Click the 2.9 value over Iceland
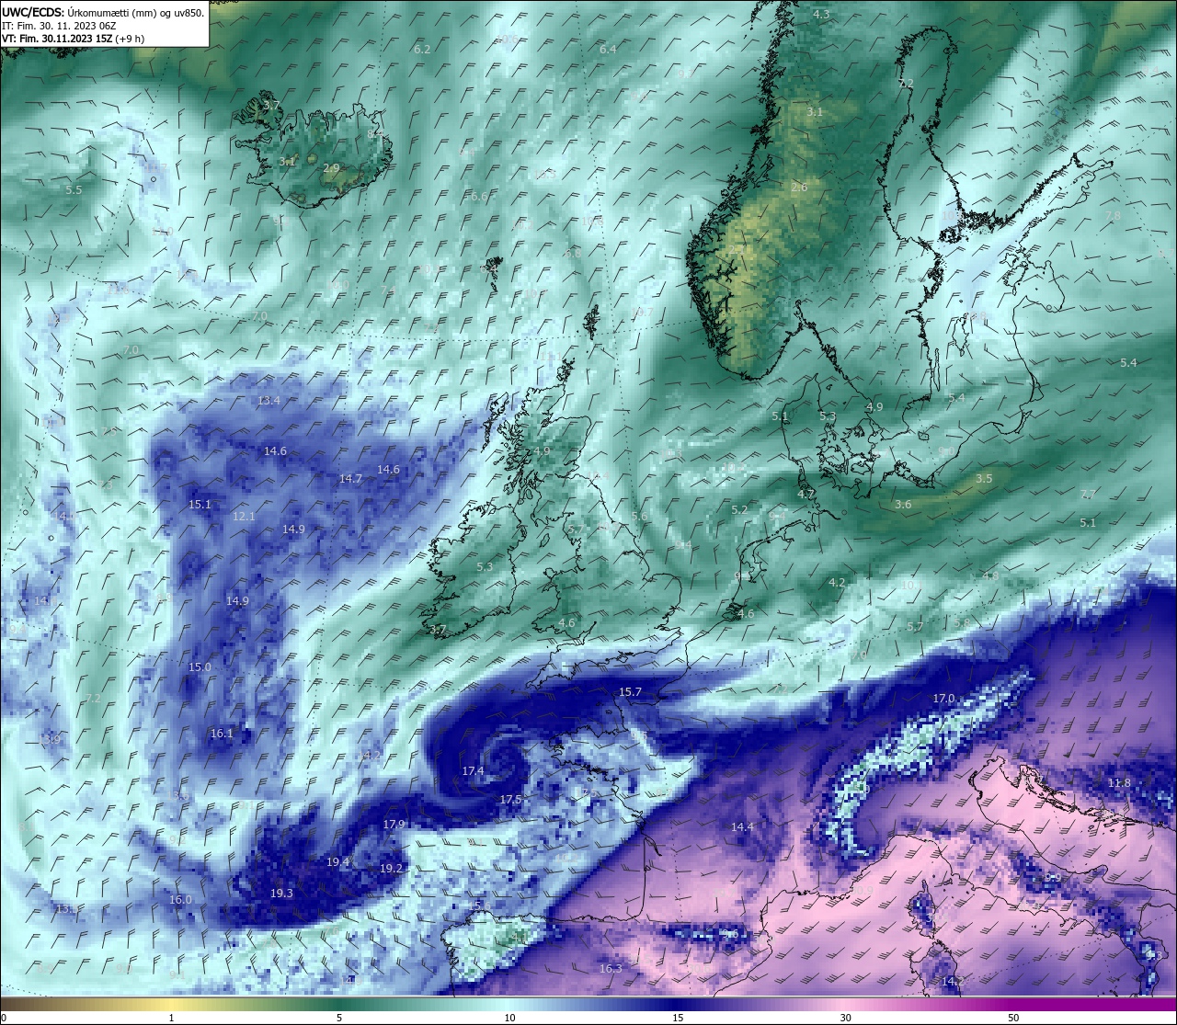This screenshot has height=1025, width=1177. click(x=331, y=168)
